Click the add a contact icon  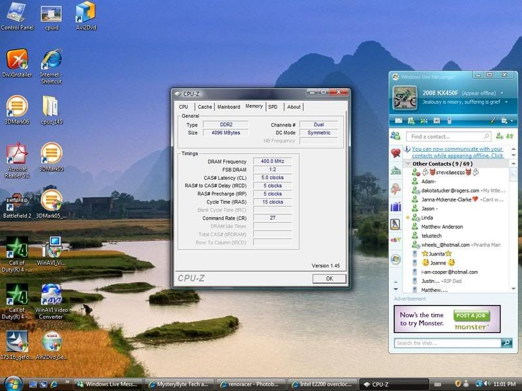pyautogui.click(x=499, y=136)
